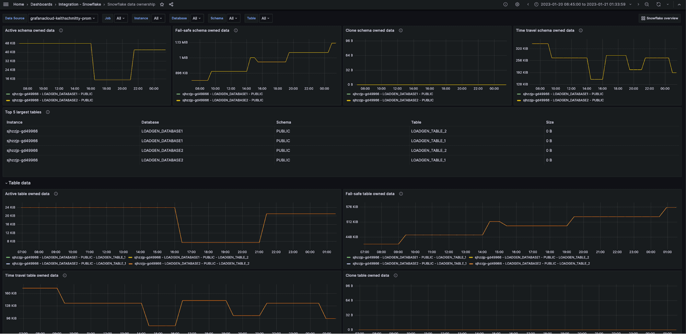686x334 pixels.
Task: Open the dashboard settings gear icon
Action: pyautogui.click(x=516, y=4)
